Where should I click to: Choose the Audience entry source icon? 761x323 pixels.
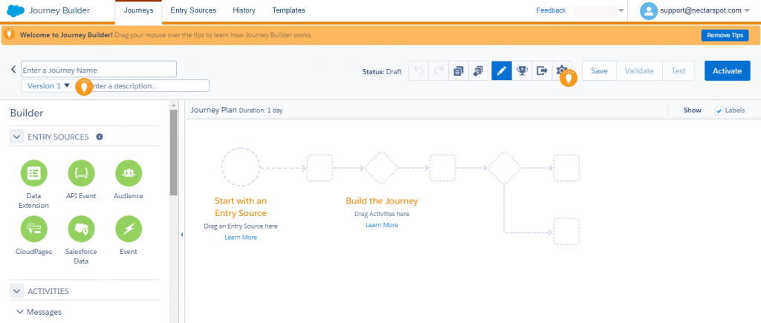point(129,173)
